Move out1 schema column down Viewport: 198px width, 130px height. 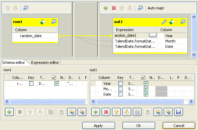pos(127,112)
